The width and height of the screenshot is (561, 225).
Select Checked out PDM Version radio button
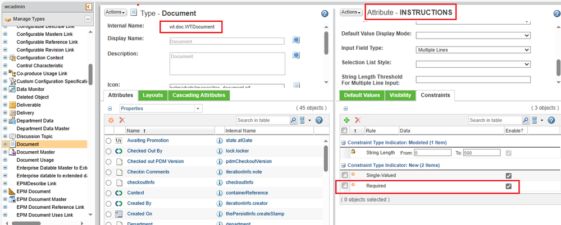tap(108, 162)
